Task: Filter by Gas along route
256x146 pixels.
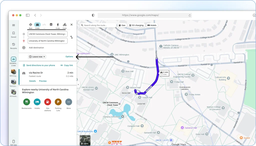Action: coord(122,25)
